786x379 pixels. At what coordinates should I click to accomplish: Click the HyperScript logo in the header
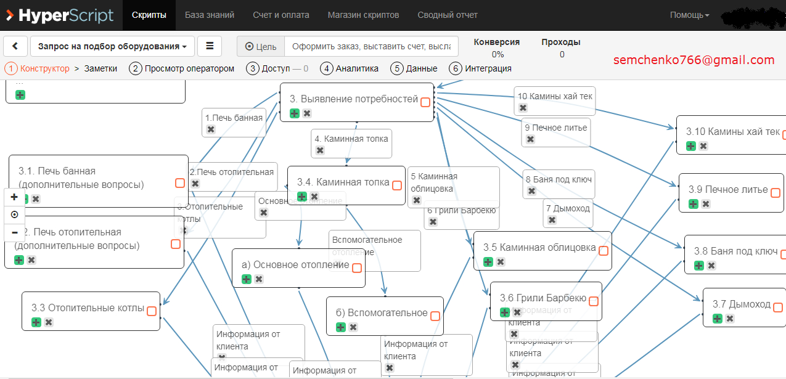59,15
